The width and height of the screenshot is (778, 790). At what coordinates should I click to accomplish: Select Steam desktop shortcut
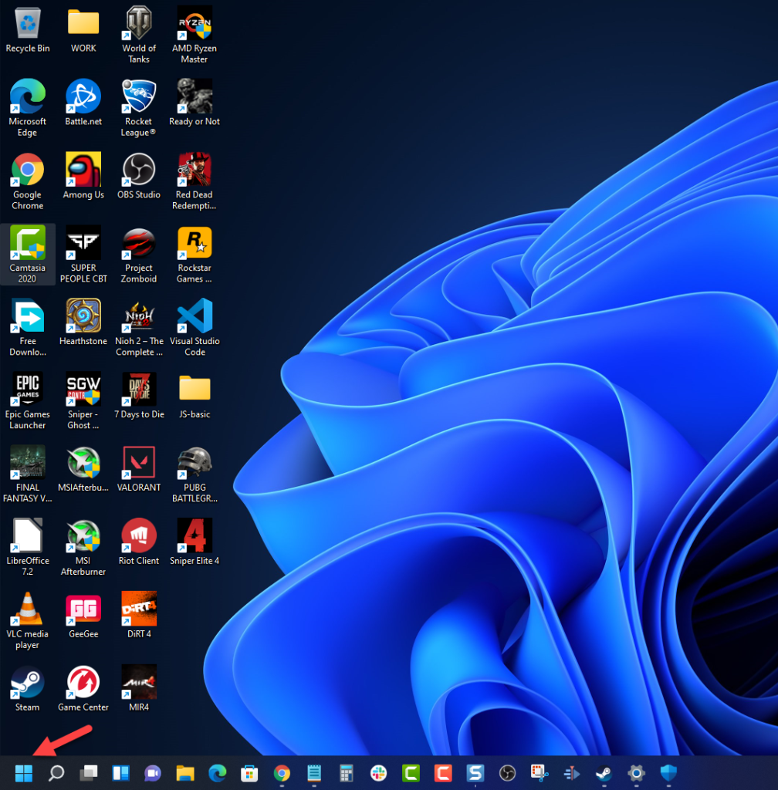pyautogui.click(x=28, y=689)
